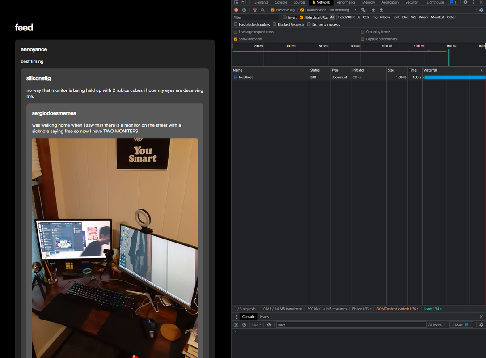Clear the network log
Image resolution: width=486 pixels, height=358 pixels.
click(244, 10)
